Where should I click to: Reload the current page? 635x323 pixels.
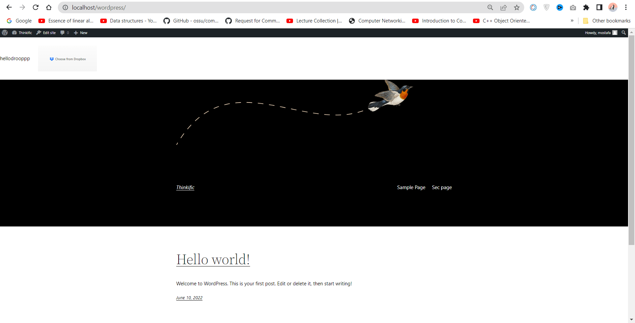pyautogui.click(x=36, y=7)
